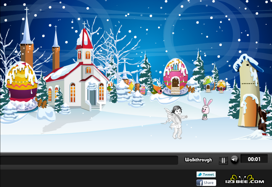
Task: Click the arched window left of church door
Action: (x=73, y=93)
